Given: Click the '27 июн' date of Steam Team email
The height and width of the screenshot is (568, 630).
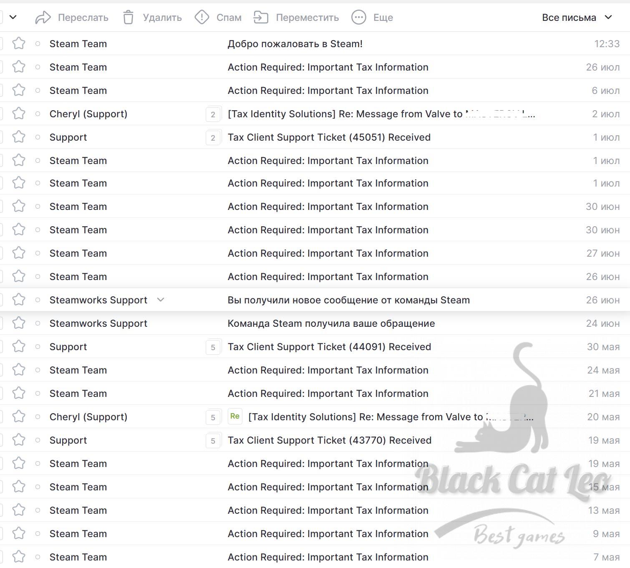Looking at the screenshot, I should tap(603, 253).
